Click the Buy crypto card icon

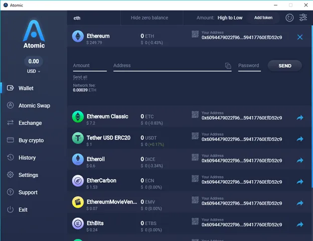click(11, 140)
